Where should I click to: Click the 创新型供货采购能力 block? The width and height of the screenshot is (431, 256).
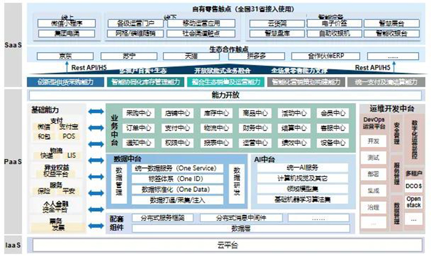click(65, 82)
